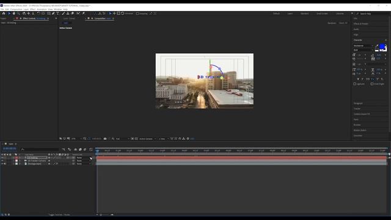Click the blue fill color swatch
391x220 pixels.
pos(382,46)
